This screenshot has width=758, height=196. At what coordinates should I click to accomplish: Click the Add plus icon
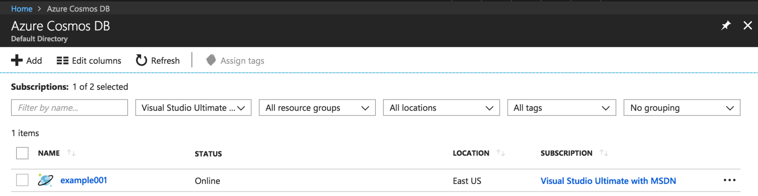(x=17, y=61)
